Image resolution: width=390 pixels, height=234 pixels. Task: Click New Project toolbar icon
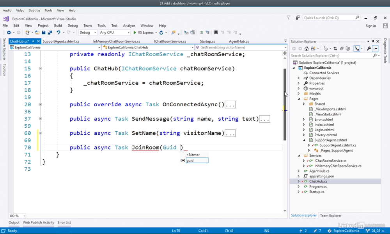click(27, 33)
